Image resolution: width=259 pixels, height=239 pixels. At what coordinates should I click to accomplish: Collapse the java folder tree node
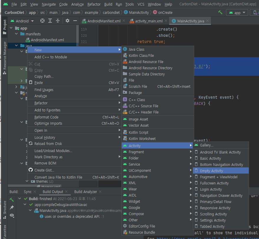click(x=16, y=45)
